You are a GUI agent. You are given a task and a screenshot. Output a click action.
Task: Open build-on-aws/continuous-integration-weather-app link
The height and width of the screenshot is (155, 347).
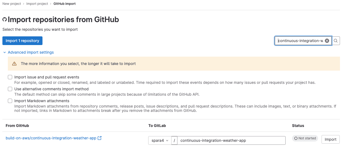point(51,138)
